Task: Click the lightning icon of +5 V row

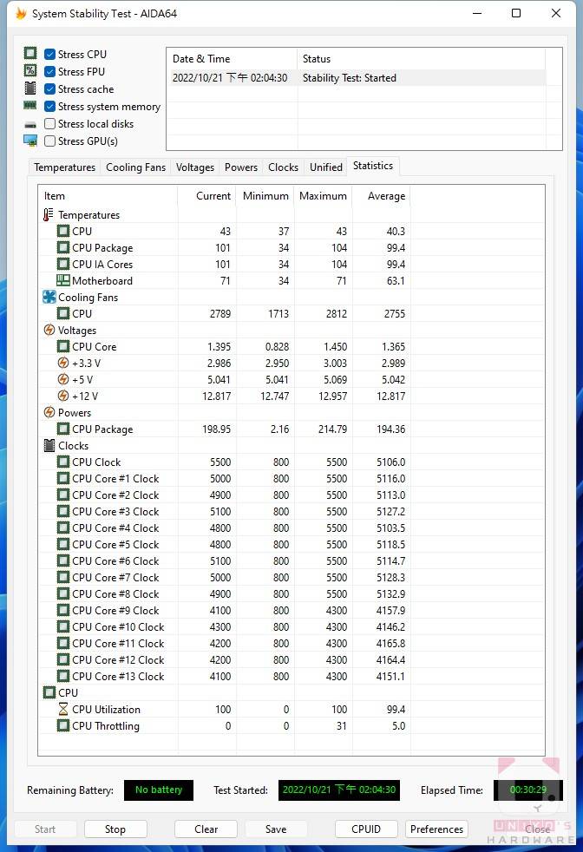Action: pos(63,379)
